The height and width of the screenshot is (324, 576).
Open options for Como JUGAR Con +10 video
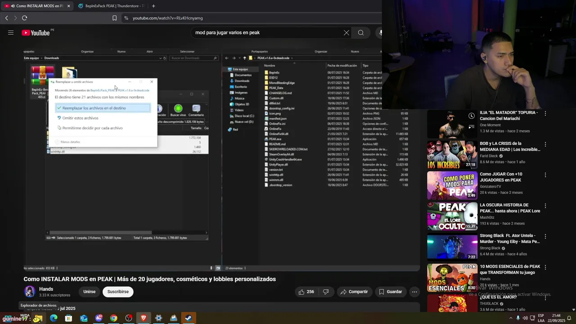click(x=545, y=175)
